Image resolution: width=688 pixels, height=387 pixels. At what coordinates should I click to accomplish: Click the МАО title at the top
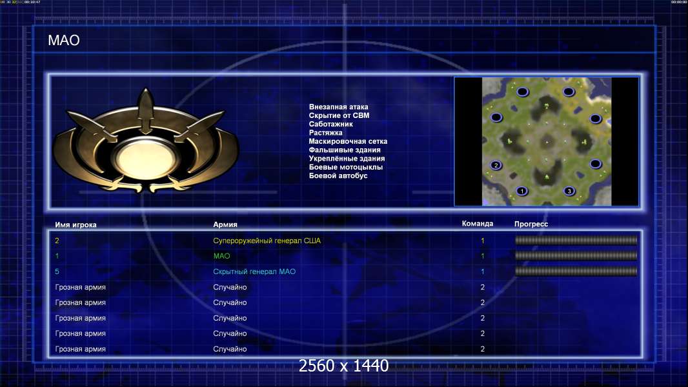(x=64, y=41)
